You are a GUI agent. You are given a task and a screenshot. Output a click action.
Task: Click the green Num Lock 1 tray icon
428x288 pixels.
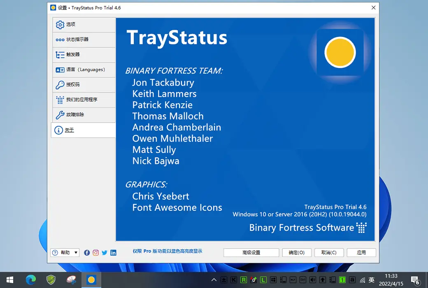pos(342,280)
